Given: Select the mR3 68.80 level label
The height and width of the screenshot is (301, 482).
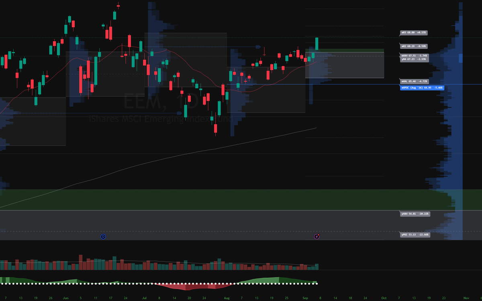Looking at the screenshot, I should 414,32.
